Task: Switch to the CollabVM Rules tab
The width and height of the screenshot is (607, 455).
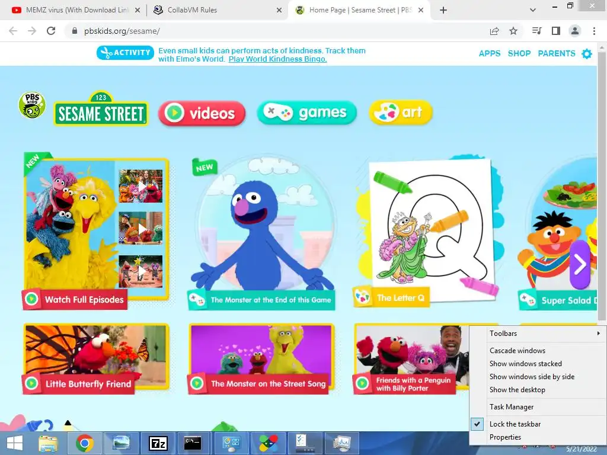Action: click(x=217, y=10)
